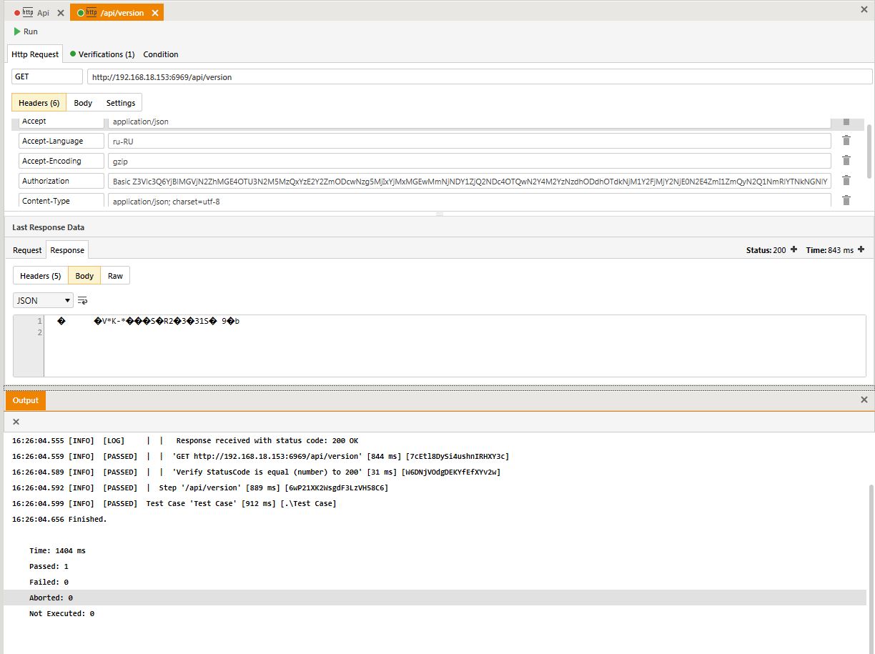Open the Condition tab
This screenshot has height=654, width=875.
161,54
